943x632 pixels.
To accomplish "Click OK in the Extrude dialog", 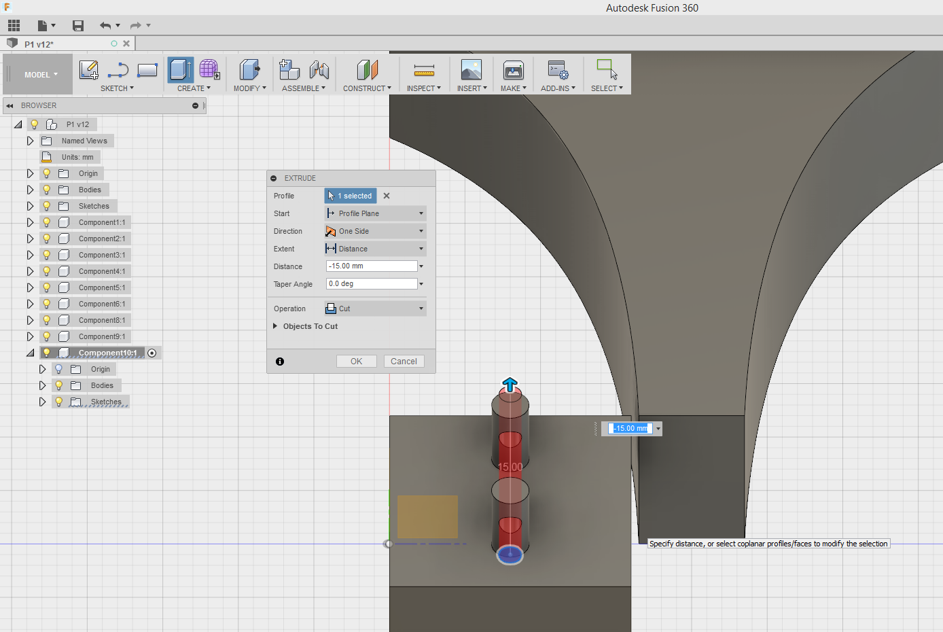I will point(357,362).
